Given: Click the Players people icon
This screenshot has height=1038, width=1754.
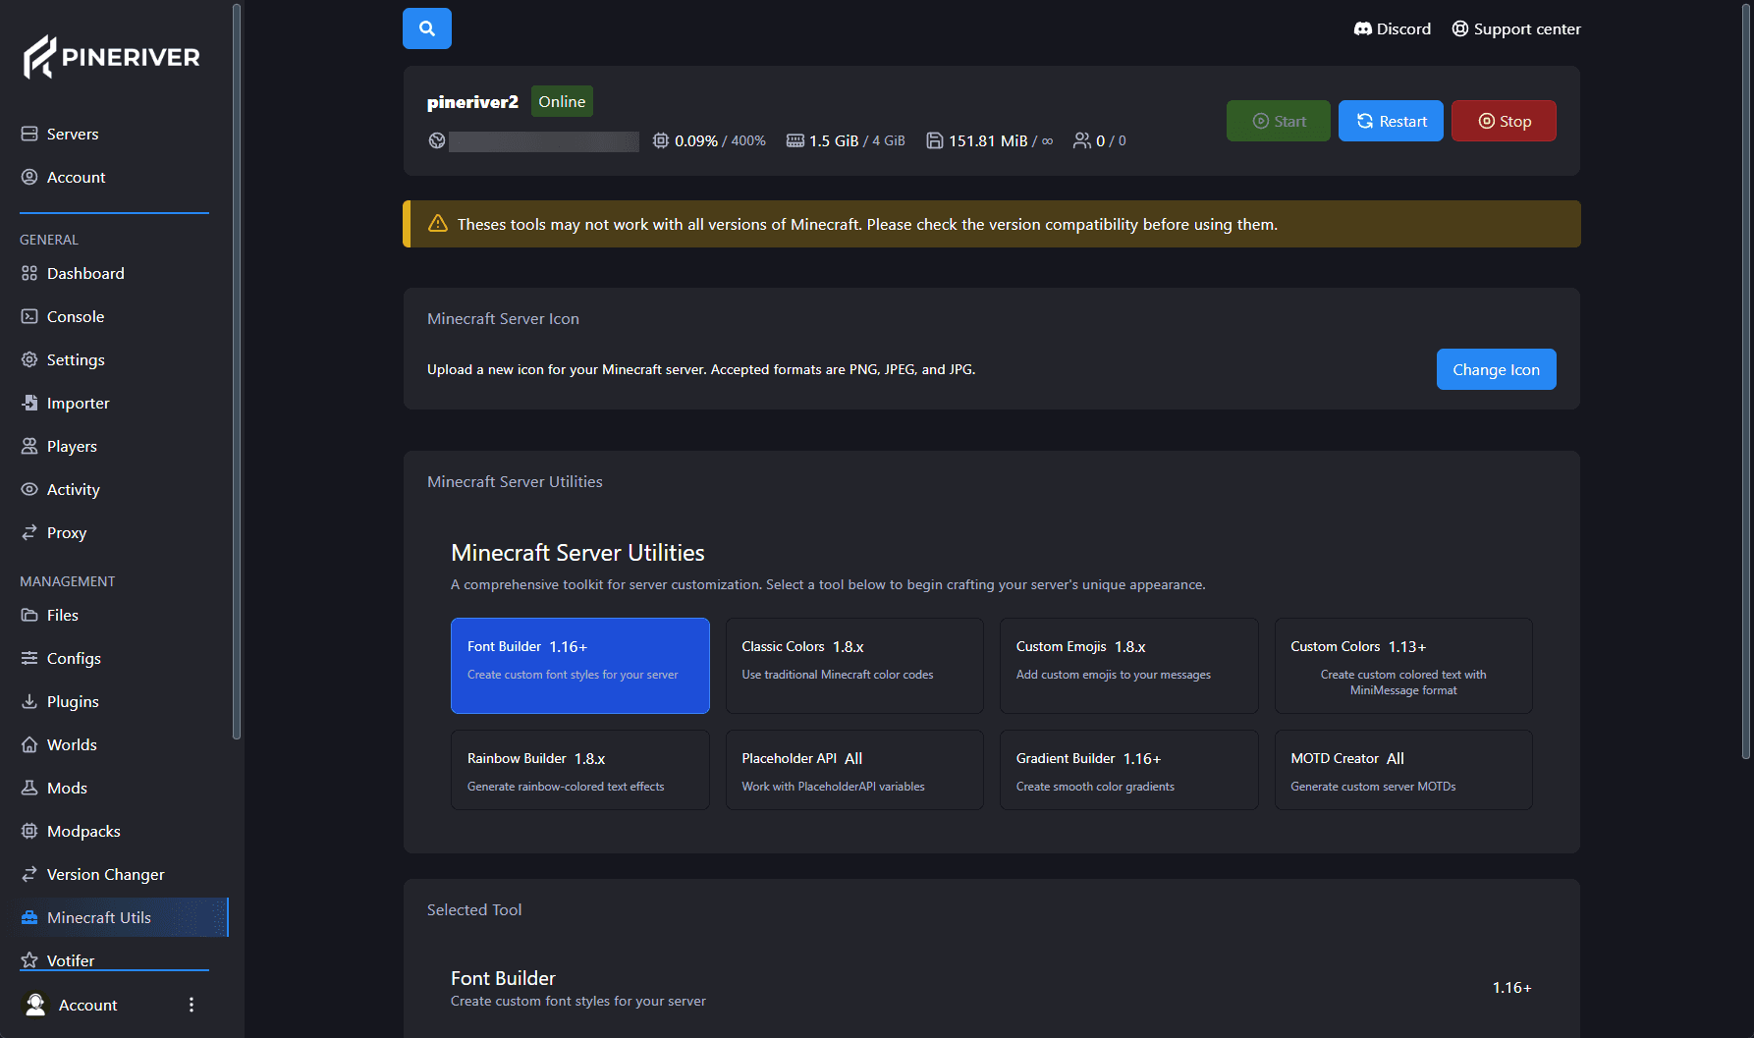Looking at the screenshot, I should tap(29, 446).
